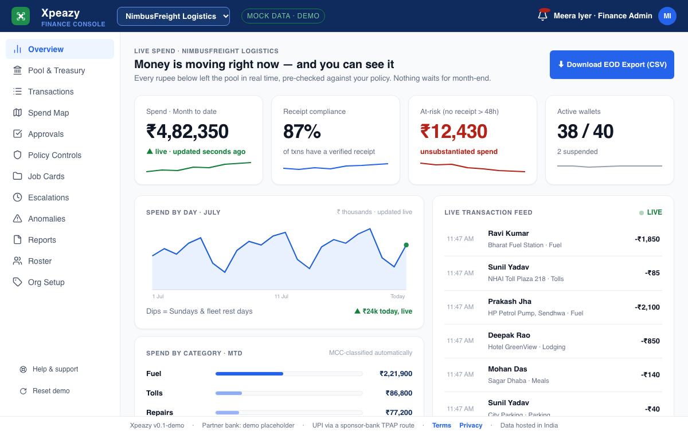Click the ₹86,800 Tolls amount
Image resolution: width=688 pixels, height=435 pixels.
point(399,393)
